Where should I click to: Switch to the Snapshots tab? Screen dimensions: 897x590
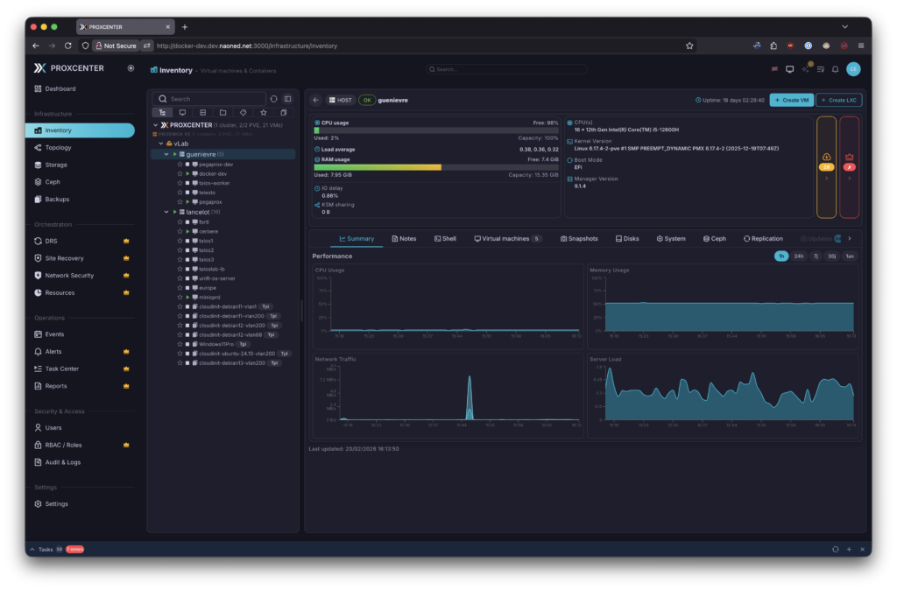579,238
